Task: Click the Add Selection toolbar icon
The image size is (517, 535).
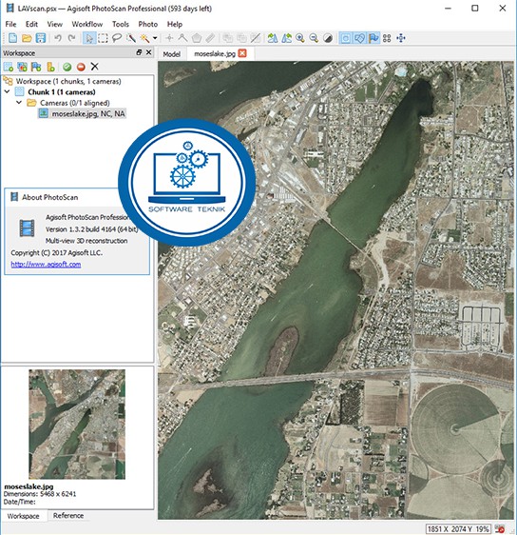Action: [x=227, y=38]
